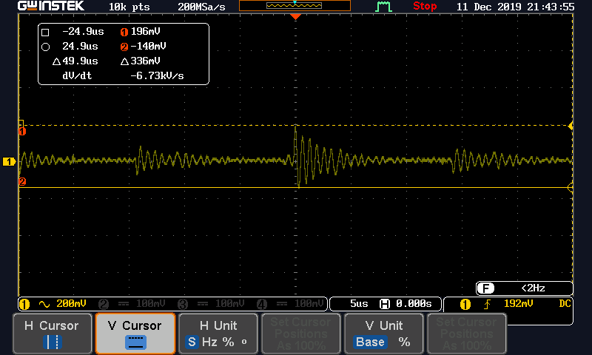
Task: Click the orange trigger position marker
Action: pos(295,16)
